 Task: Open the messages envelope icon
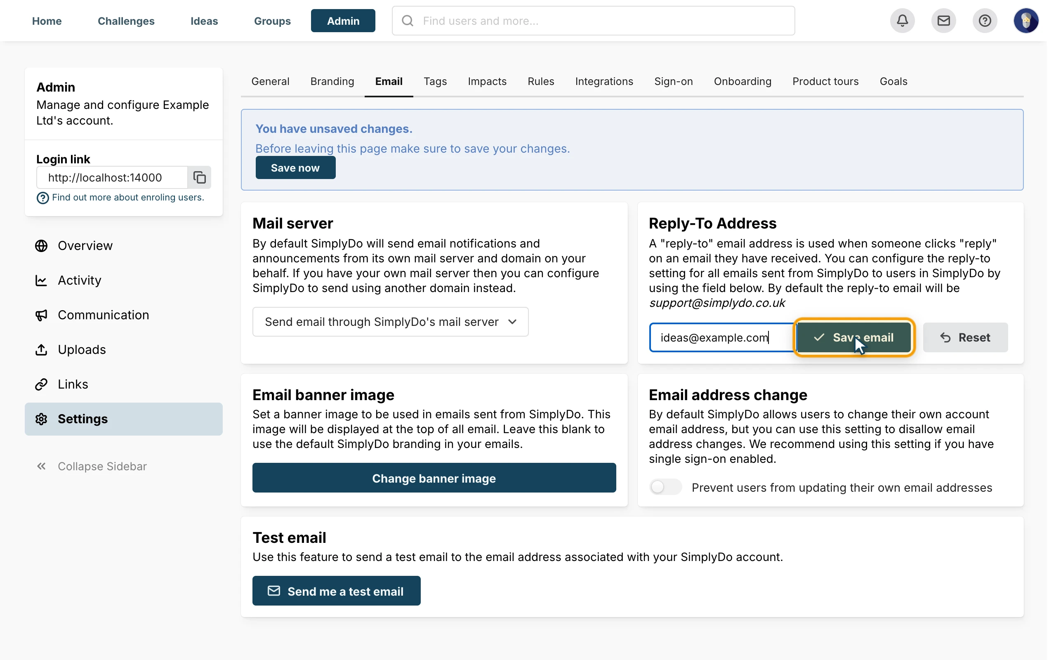pos(943,21)
